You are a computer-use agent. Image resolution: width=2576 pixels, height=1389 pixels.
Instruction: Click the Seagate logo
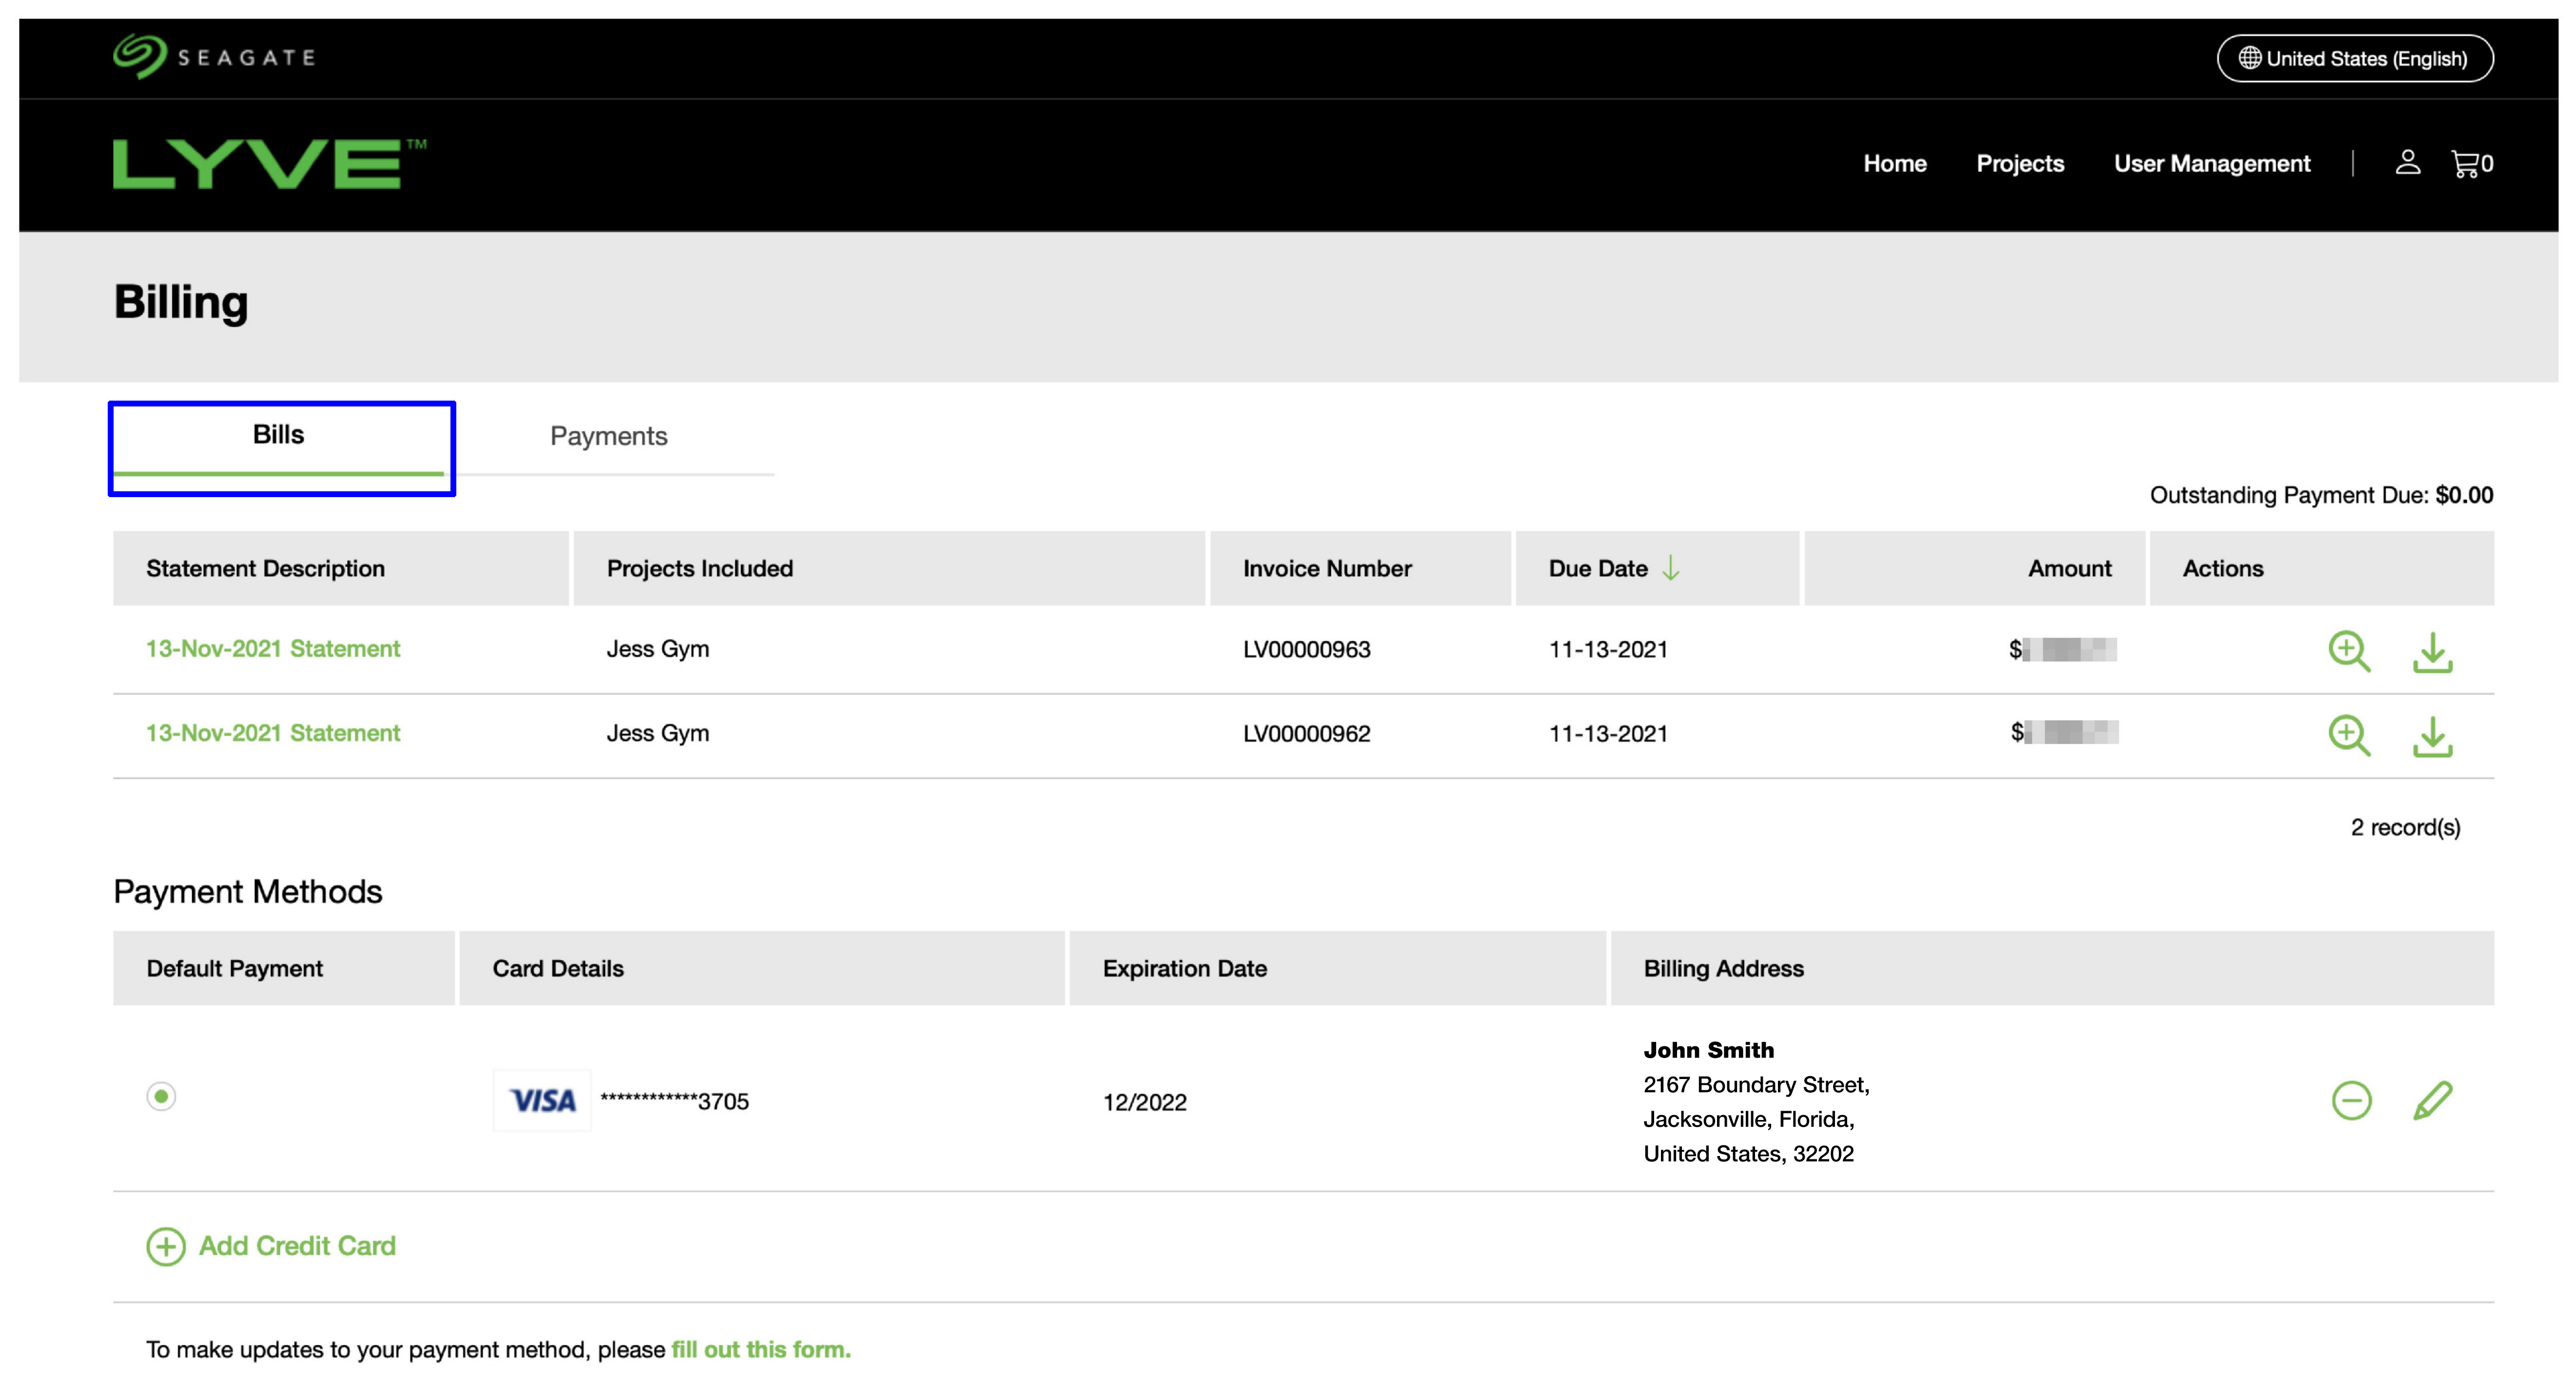tap(214, 56)
